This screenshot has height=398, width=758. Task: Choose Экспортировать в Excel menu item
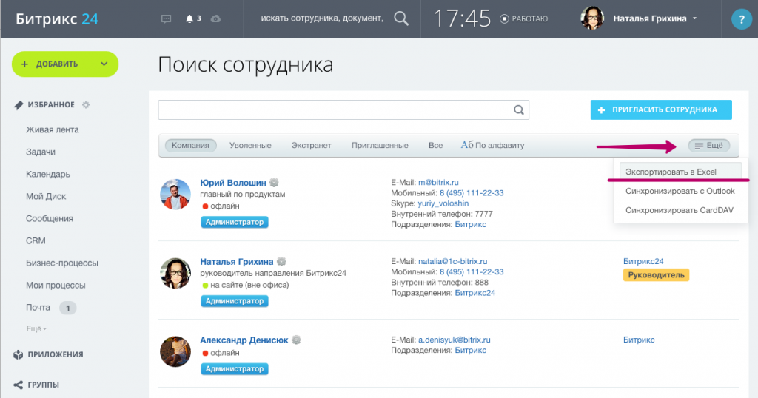(681, 172)
